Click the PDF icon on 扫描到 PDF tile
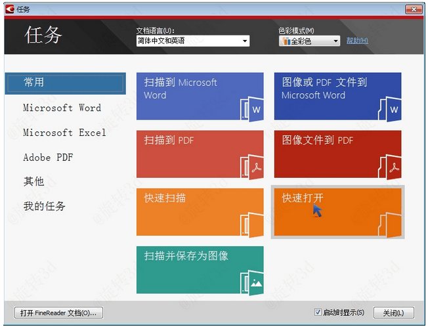Image resolution: width=428 pixels, height=329 pixels. (x=252, y=167)
